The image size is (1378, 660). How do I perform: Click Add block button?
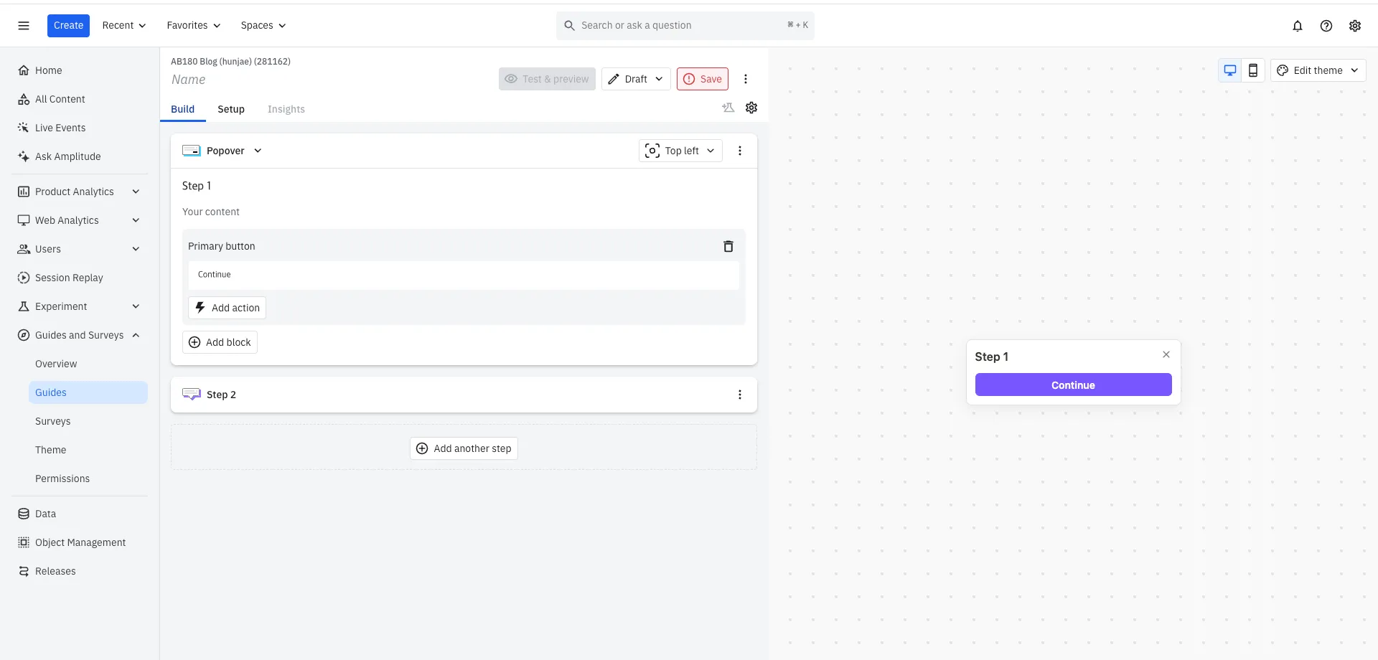(220, 342)
